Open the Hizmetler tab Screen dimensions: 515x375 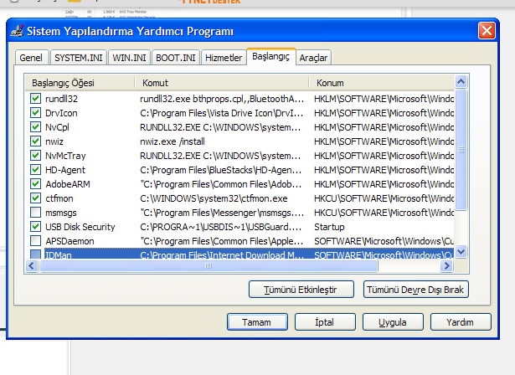coord(224,58)
